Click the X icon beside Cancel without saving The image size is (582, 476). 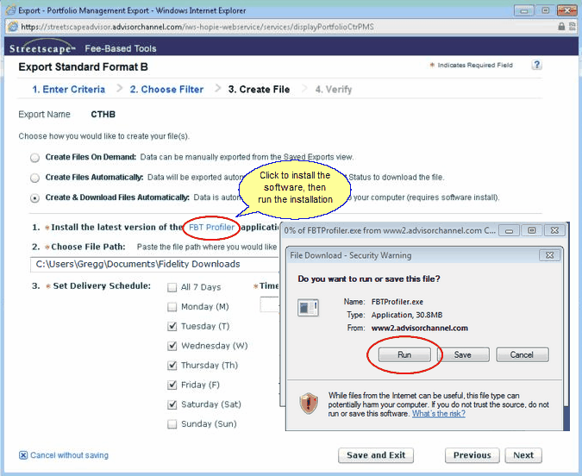[x=23, y=455]
